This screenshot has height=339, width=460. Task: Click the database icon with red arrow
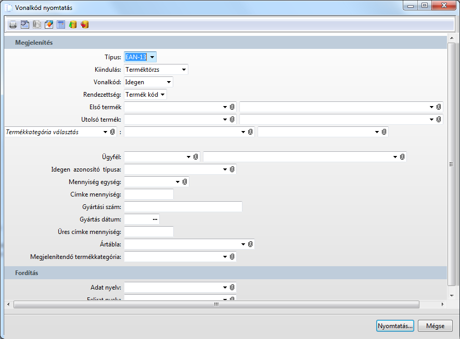[x=85, y=24]
